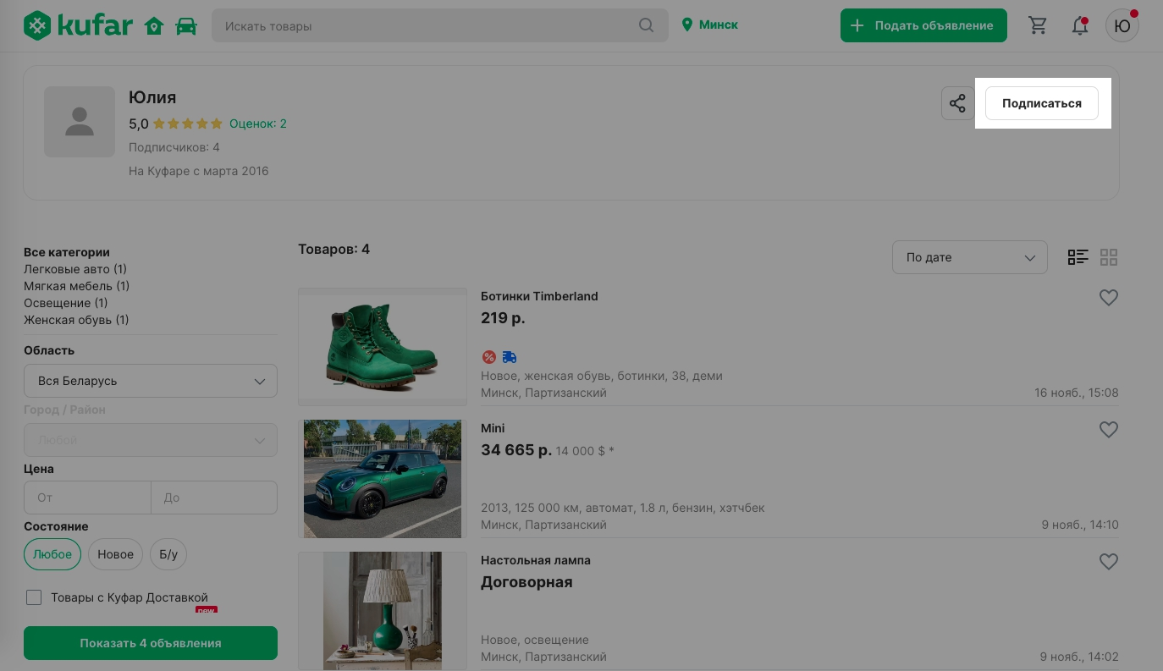Open the table lamp thumbnail
Viewport: 1163px width, 671px height.
pos(383,611)
